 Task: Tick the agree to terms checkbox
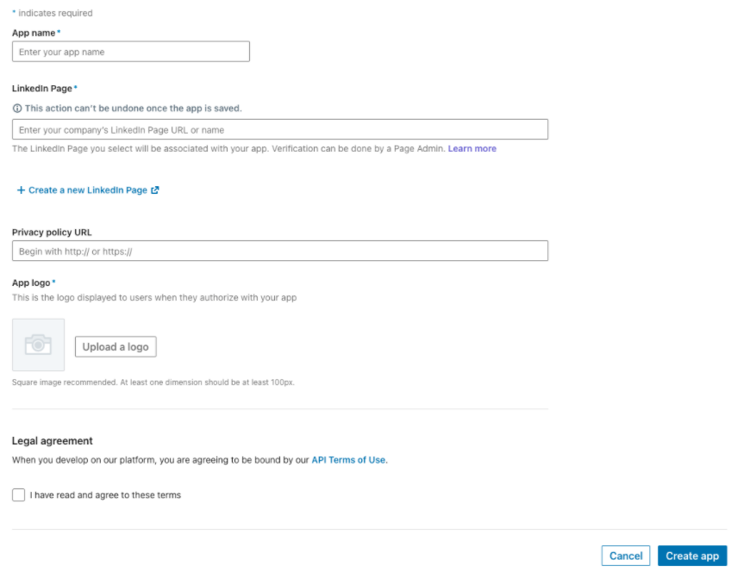(18, 494)
